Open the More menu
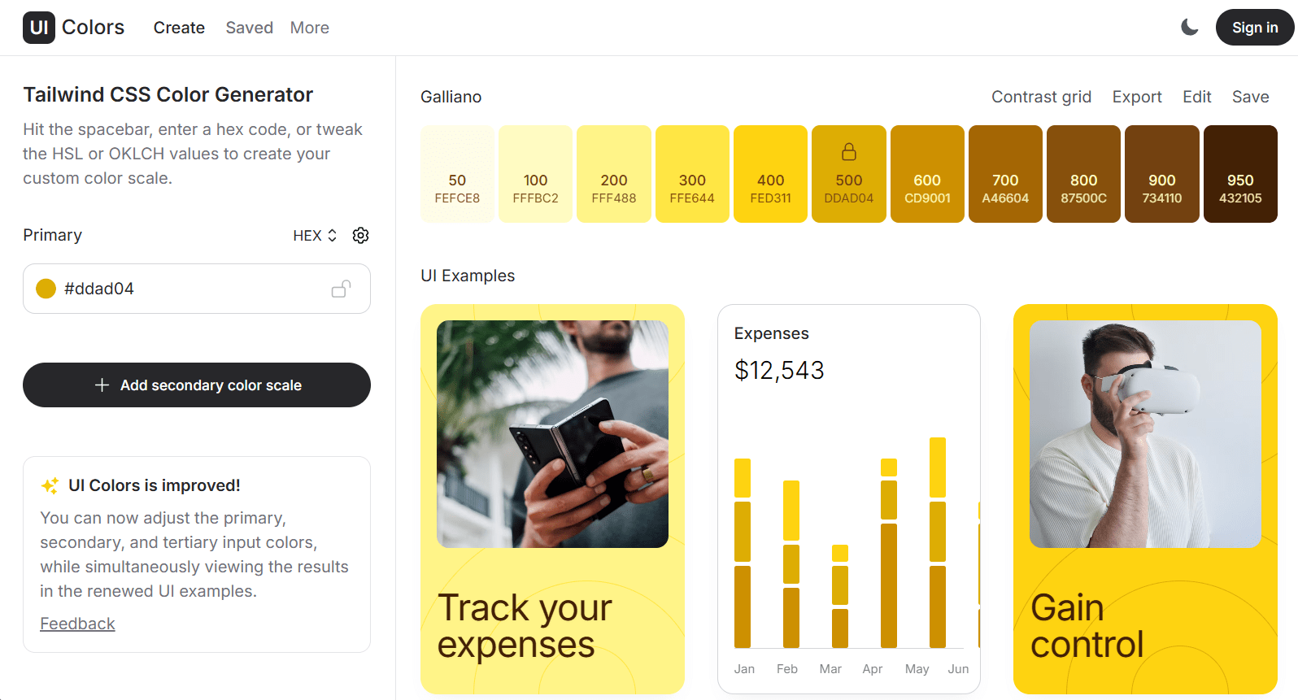This screenshot has width=1298, height=700. [310, 28]
